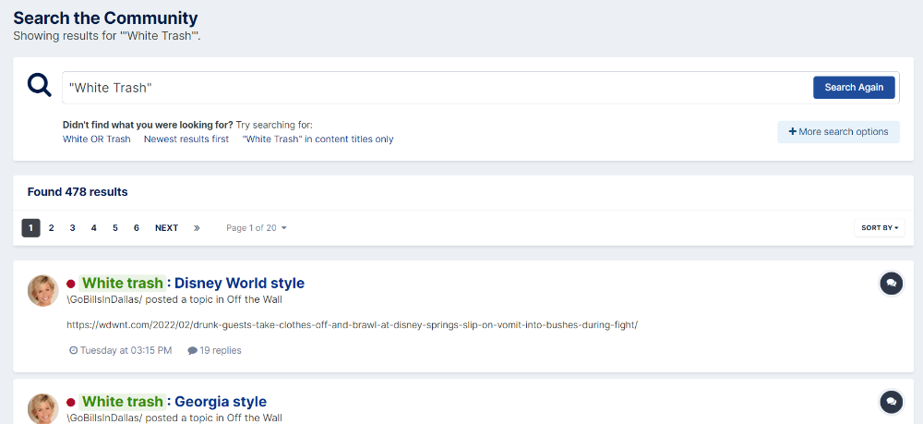
Task: Open GoBillsInDallas avatar on Disney World post
Action: coord(43,291)
